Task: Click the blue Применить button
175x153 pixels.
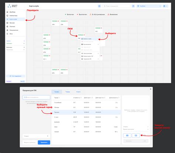Action: point(44,142)
